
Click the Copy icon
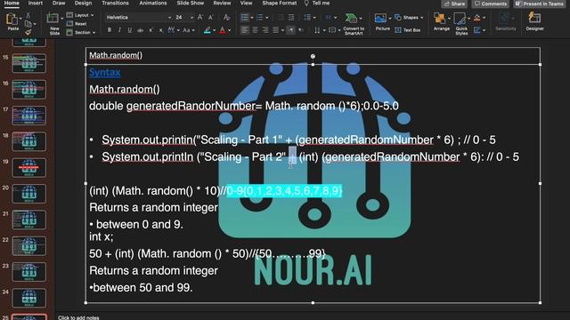pos(28,24)
